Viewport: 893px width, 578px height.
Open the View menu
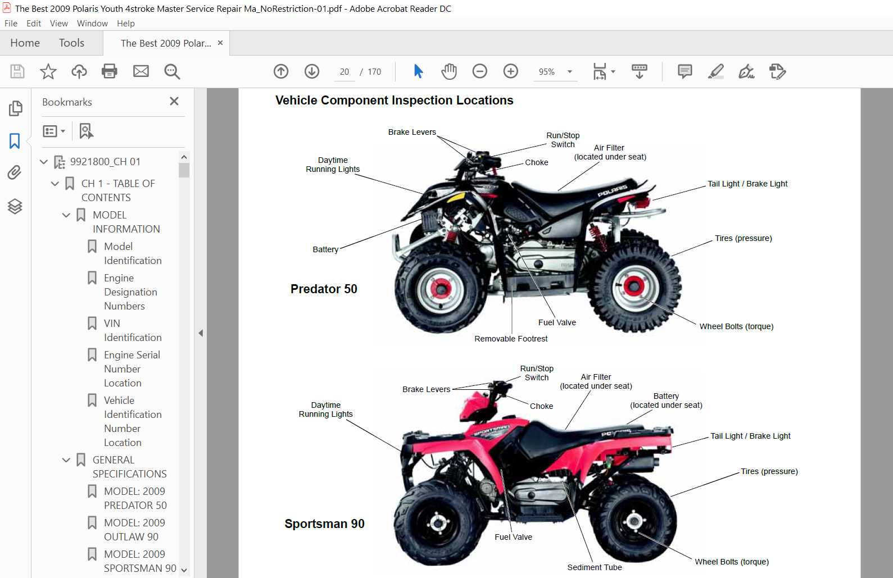pos(59,24)
